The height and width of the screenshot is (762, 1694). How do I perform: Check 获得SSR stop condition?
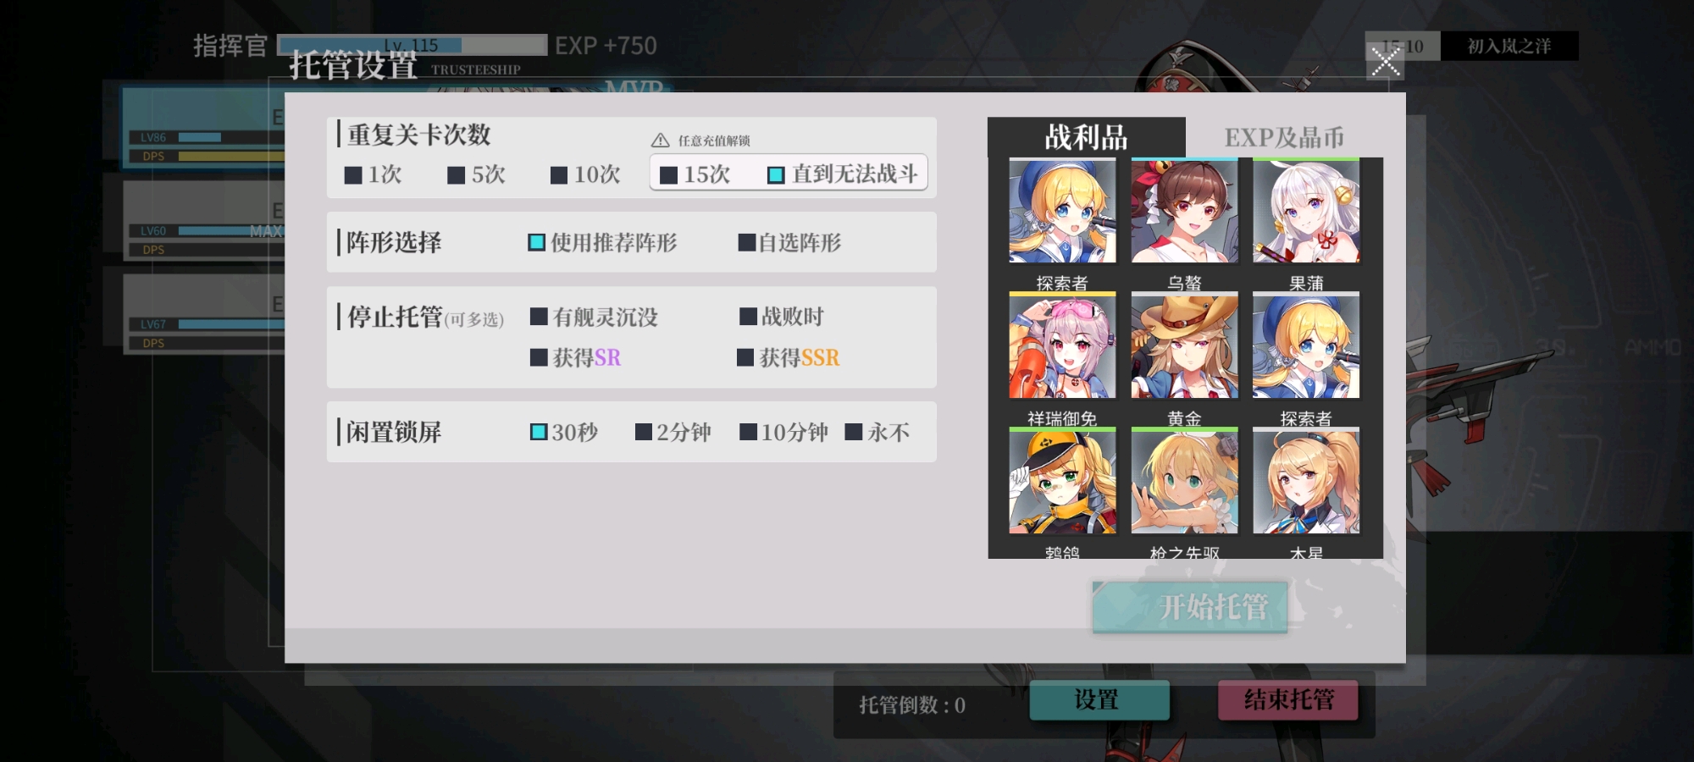(x=789, y=357)
